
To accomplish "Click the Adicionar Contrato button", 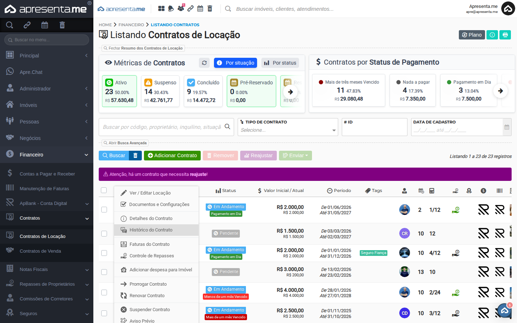I will (x=172, y=155).
